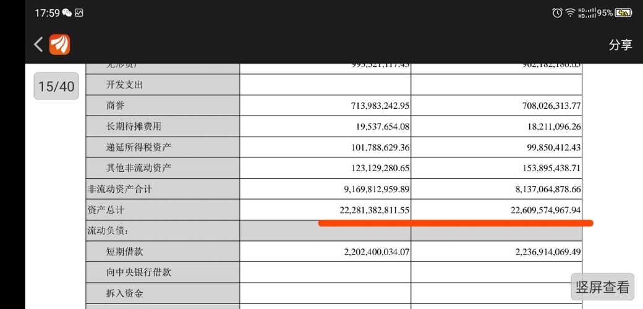Tap the 17:59 clock in status bar
643x309 pixels.
(x=47, y=13)
